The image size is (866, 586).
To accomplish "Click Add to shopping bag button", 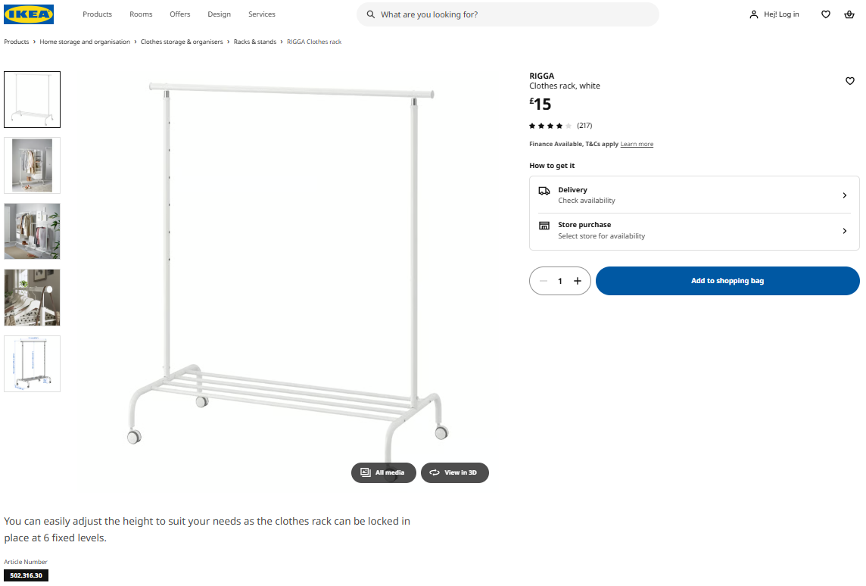I will [727, 281].
